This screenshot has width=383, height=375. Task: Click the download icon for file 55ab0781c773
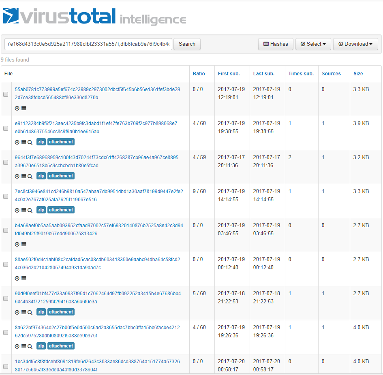click(x=17, y=108)
